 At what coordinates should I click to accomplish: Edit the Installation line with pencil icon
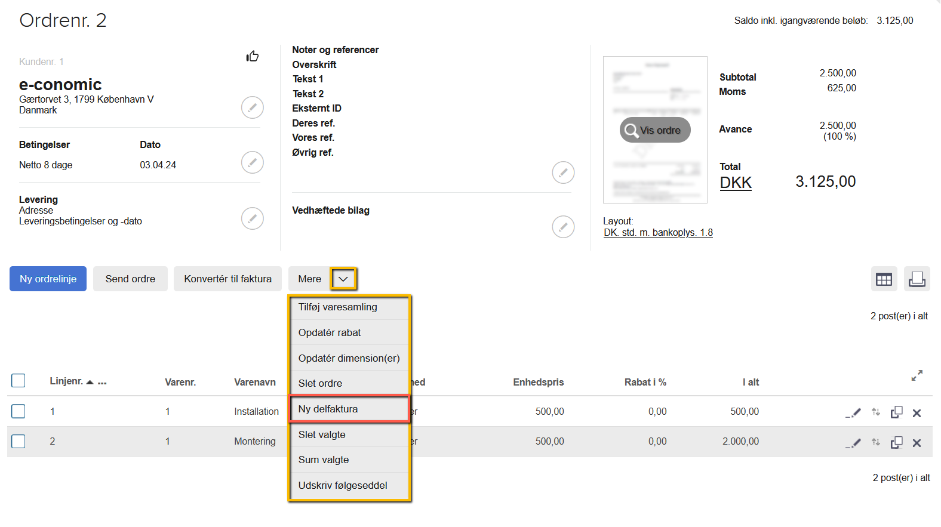(854, 412)
